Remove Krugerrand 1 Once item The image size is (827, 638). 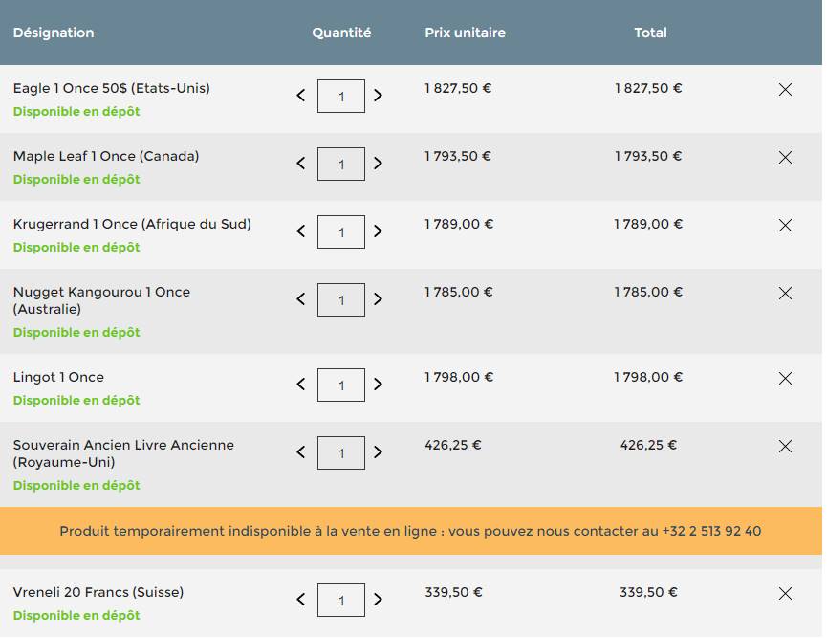pyautogui.click(x=785, y=226)
